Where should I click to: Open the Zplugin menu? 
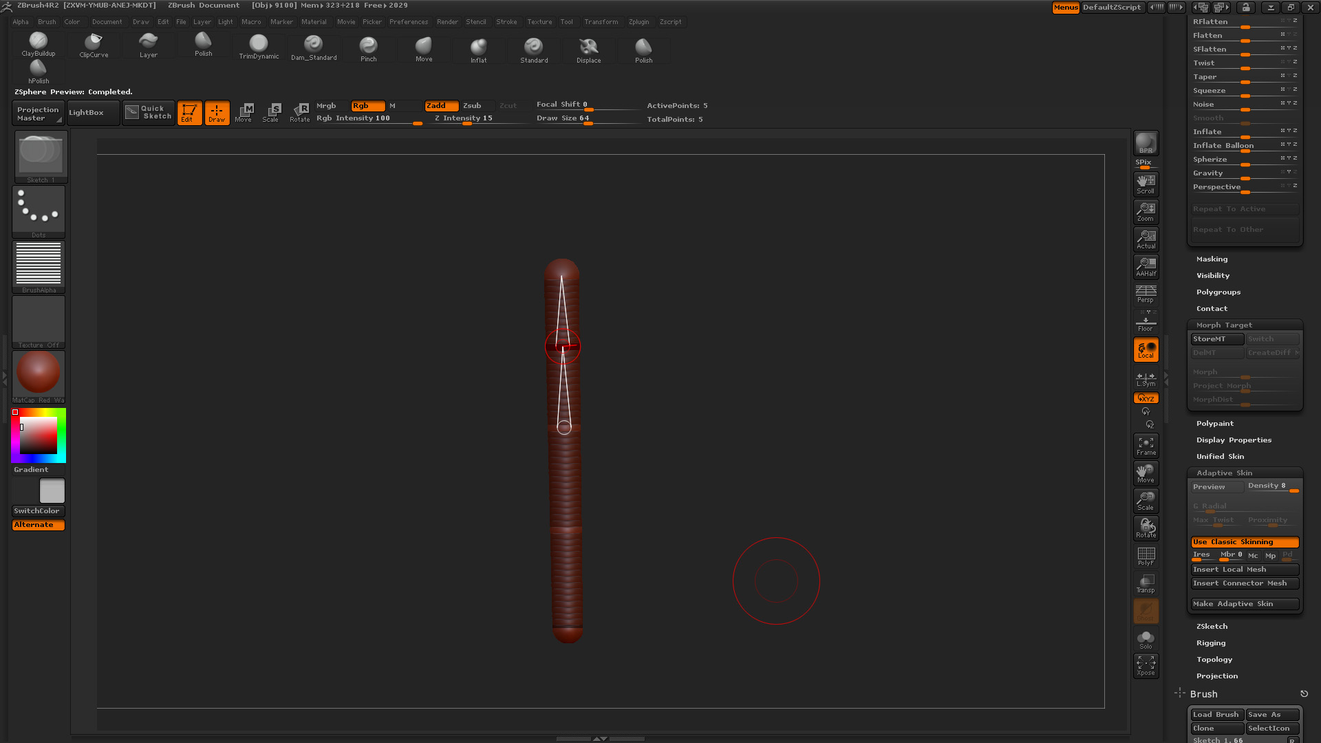click(x=638, y=22)
